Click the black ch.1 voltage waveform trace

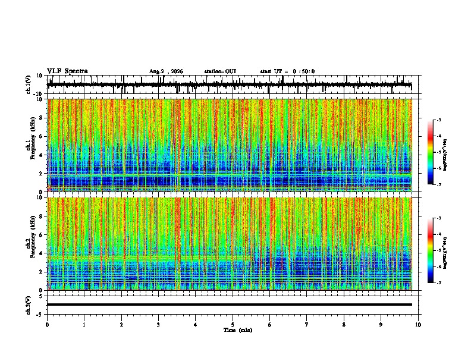click(x=229, y=84)
